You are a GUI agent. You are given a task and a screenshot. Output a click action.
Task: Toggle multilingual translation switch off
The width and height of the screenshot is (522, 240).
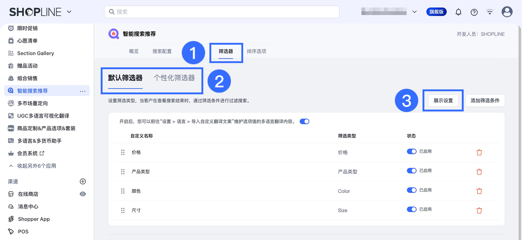tap(304, 122)
